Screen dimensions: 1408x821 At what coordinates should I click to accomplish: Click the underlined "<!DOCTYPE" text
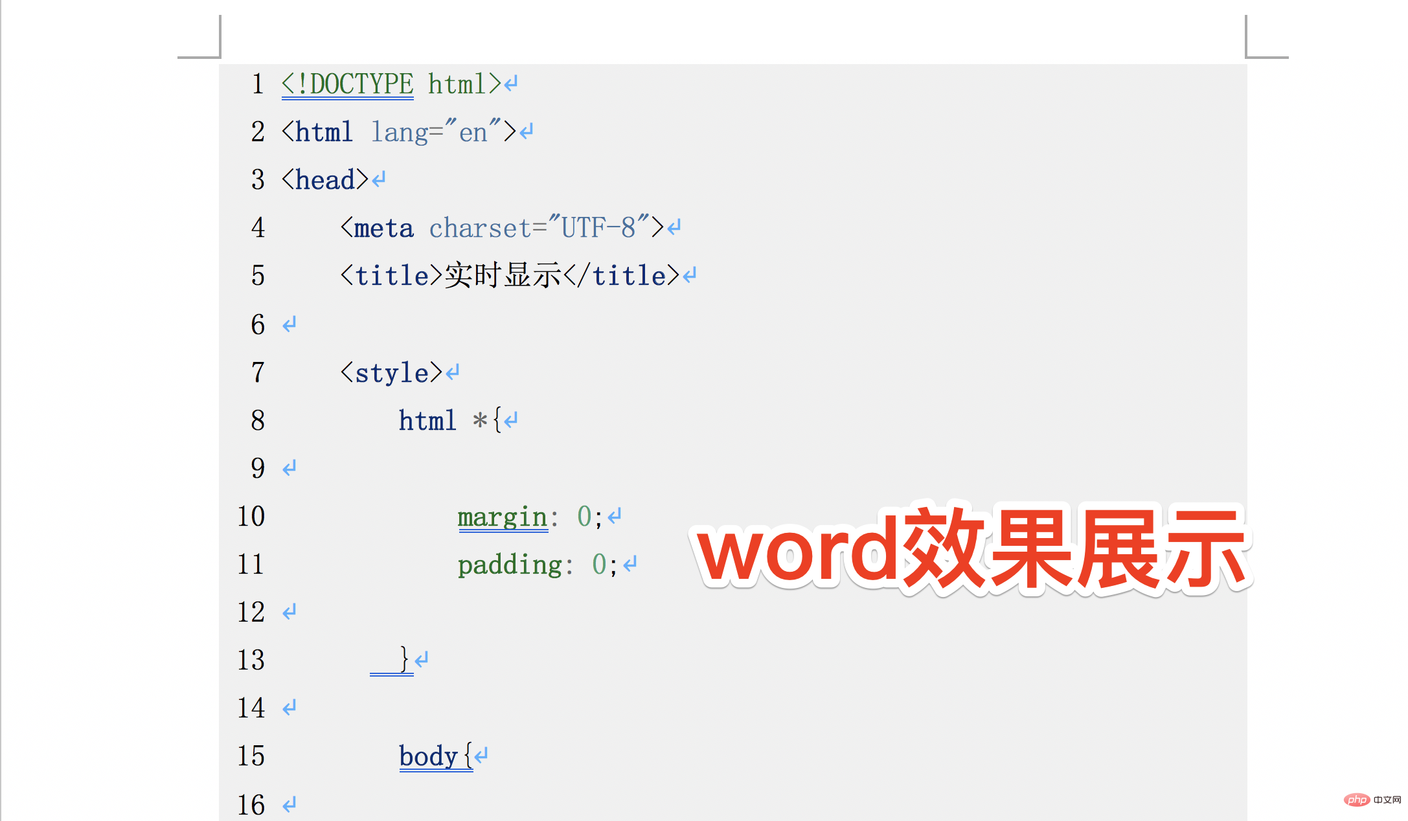(348, 84)
